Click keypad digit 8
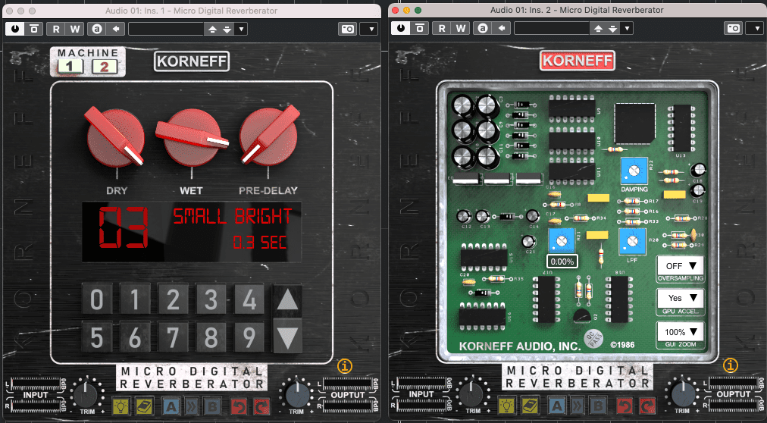The width and height of the screenshot is (767, 423). pyautogui.click(x=211, y=337)
